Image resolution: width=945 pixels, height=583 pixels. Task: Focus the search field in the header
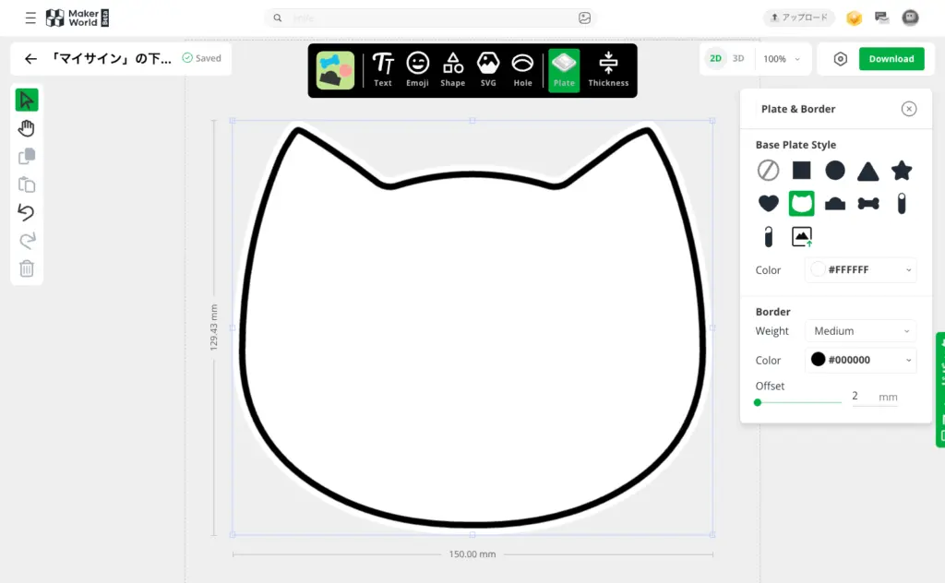430,18
